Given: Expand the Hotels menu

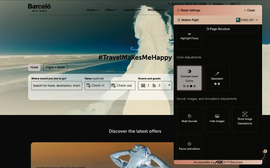Looking at the screenshot, I should point(92,10).
